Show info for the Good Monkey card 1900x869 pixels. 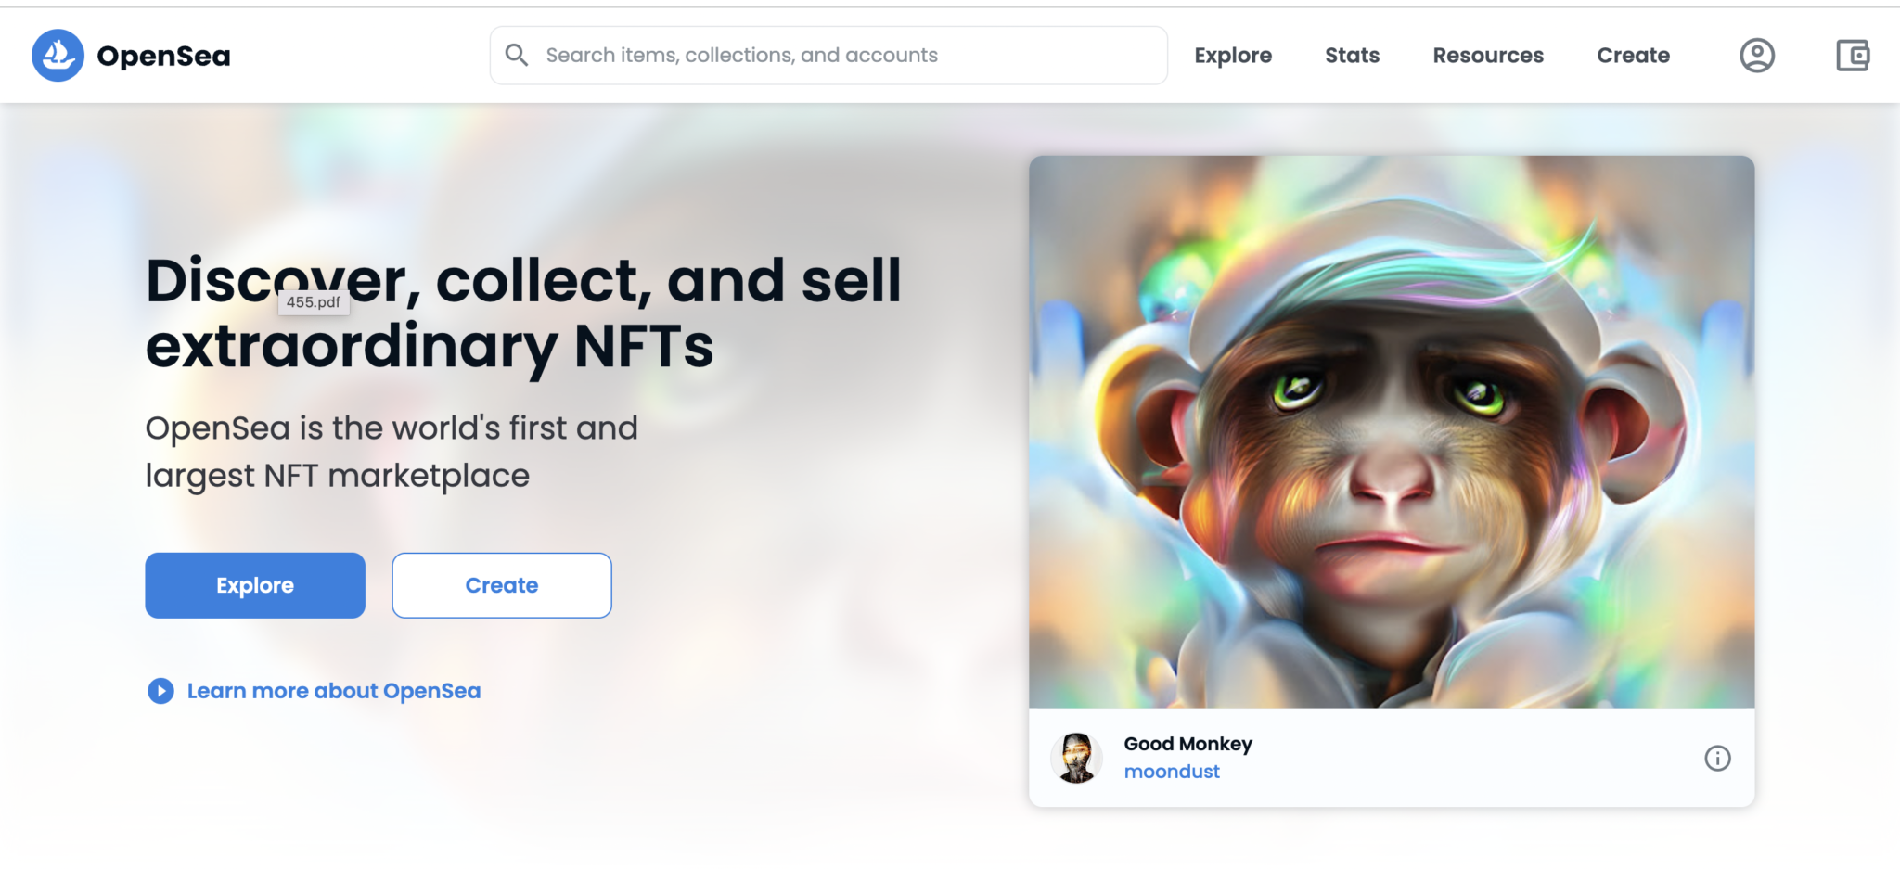(x=1717, y=759)
